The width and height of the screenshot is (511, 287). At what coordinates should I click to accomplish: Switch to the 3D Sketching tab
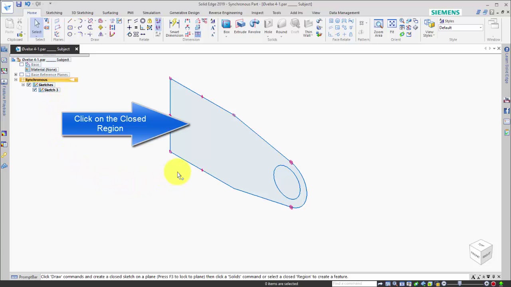tap(82, 13)
